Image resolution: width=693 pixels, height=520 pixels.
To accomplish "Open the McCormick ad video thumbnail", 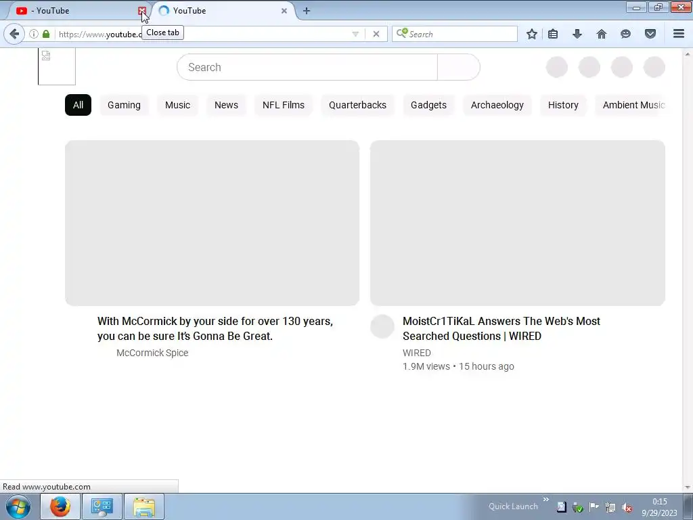I will coord(212,223).
